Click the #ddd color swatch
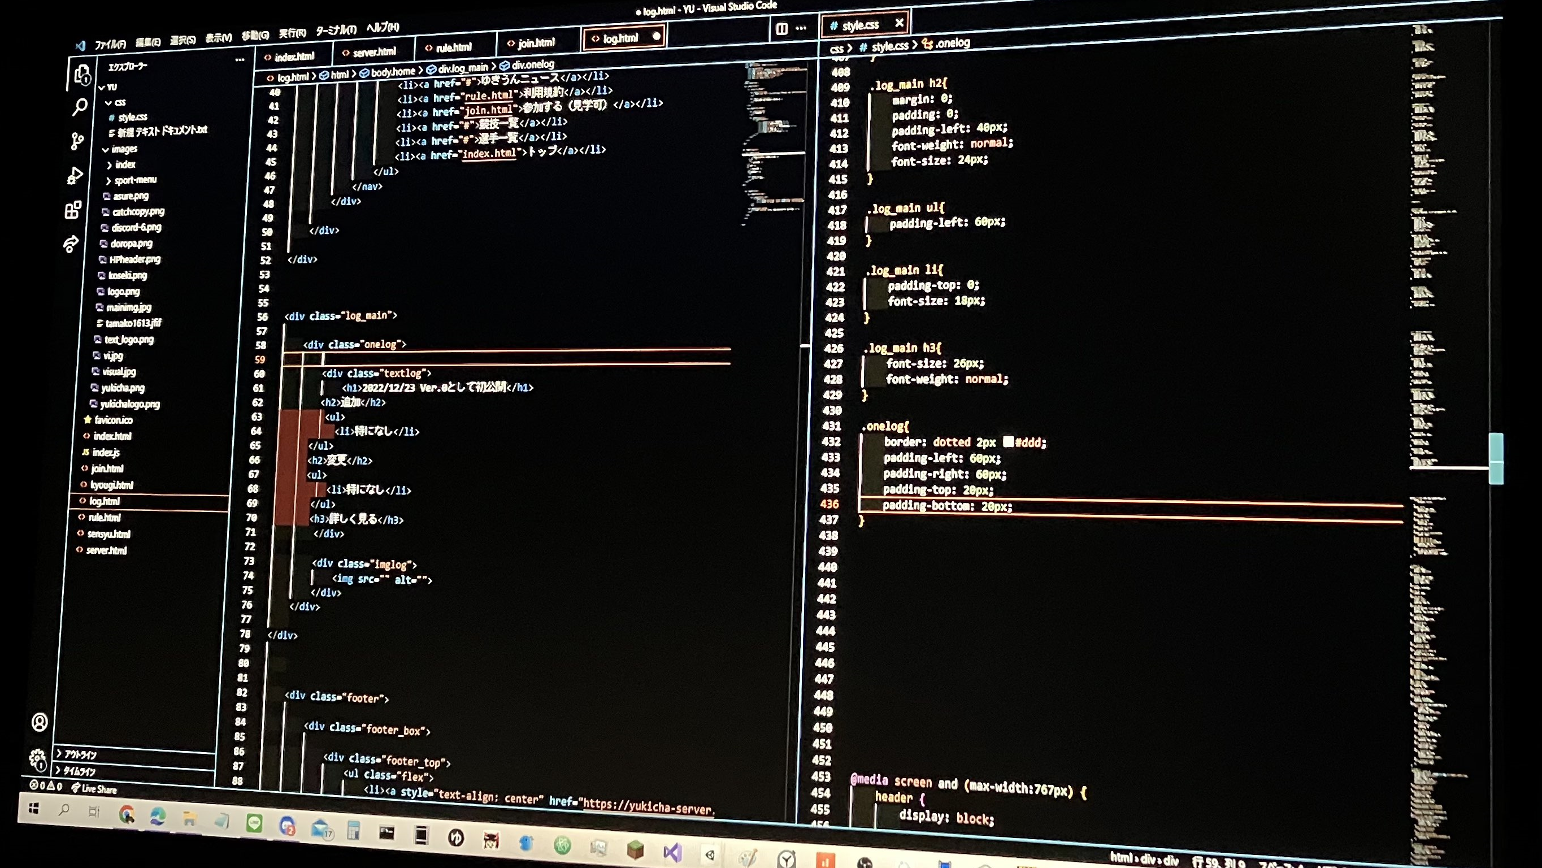This screenshot has width=1542, height=868. click(1009, 442)
